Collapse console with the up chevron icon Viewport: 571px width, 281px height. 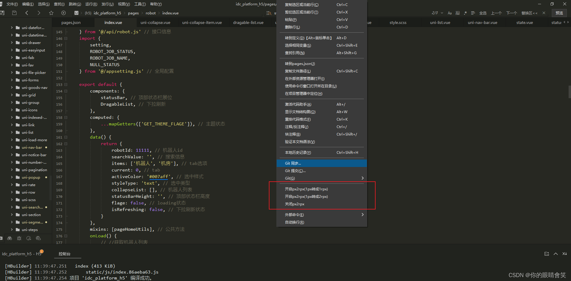point(556,254)
